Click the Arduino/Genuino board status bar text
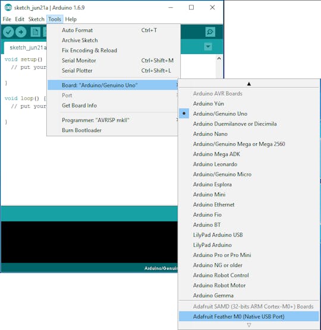The width and height of the screenshot is (321, 330). coord(161,268)
